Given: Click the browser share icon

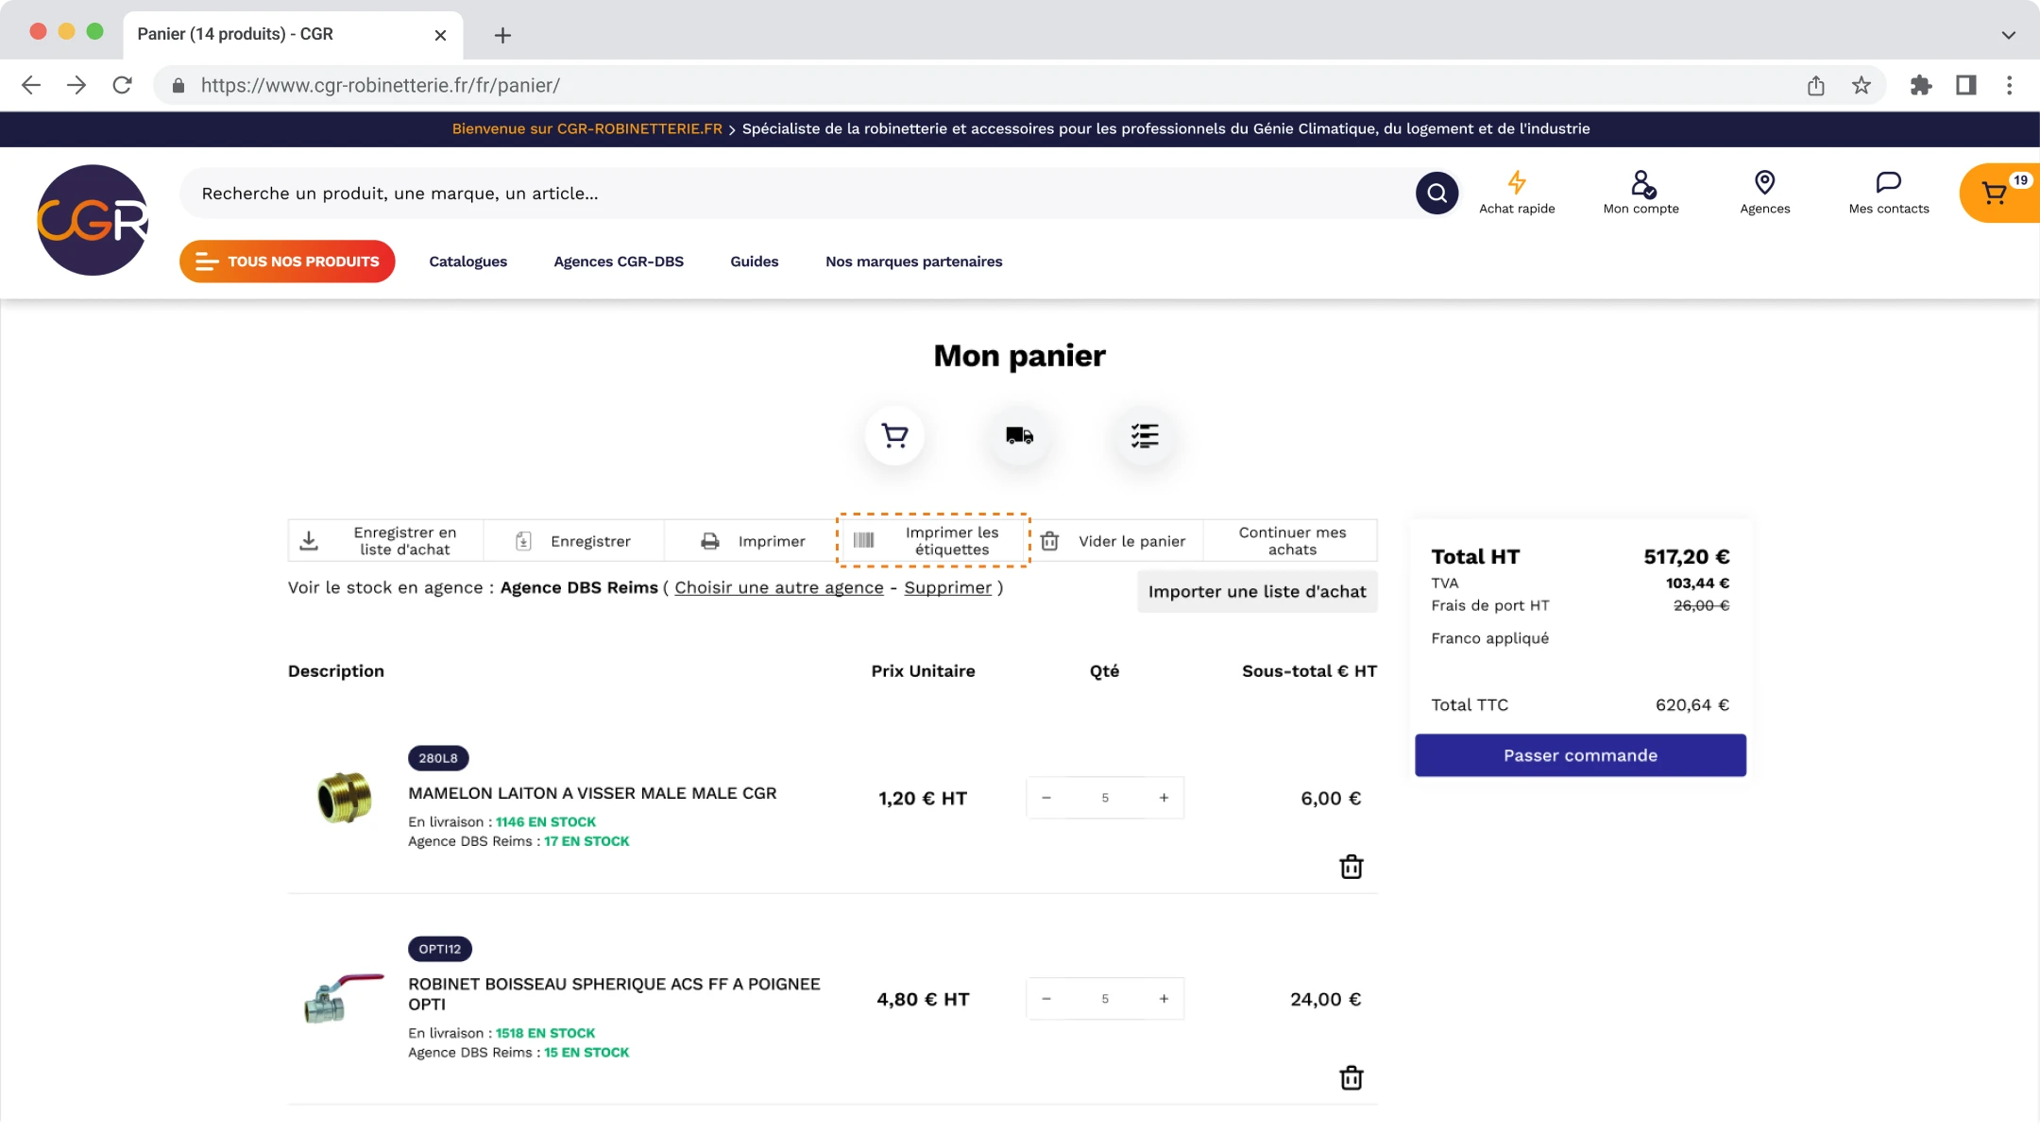Looking at the screenshot, I should [1815, 86].
